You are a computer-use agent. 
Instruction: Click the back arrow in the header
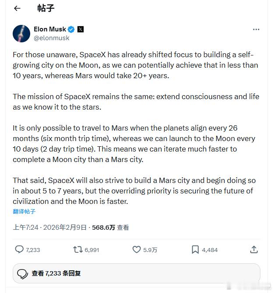click(17, 8)
